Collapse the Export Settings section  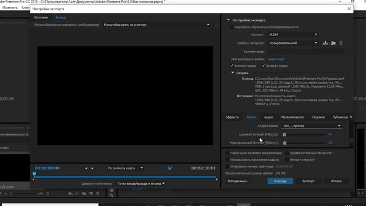point(229,20)
